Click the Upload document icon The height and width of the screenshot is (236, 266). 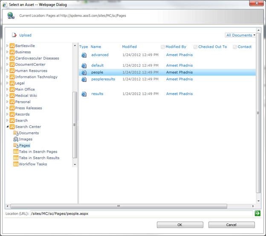(14, 35)
